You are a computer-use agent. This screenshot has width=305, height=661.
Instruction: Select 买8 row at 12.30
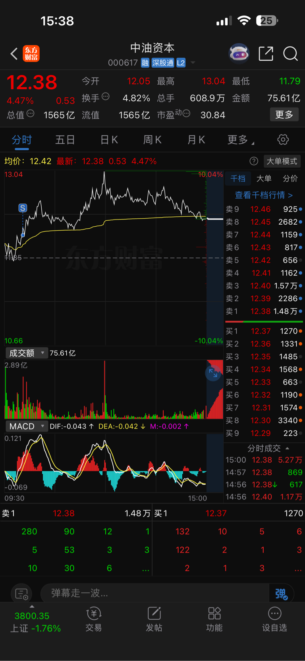point(264,420)
